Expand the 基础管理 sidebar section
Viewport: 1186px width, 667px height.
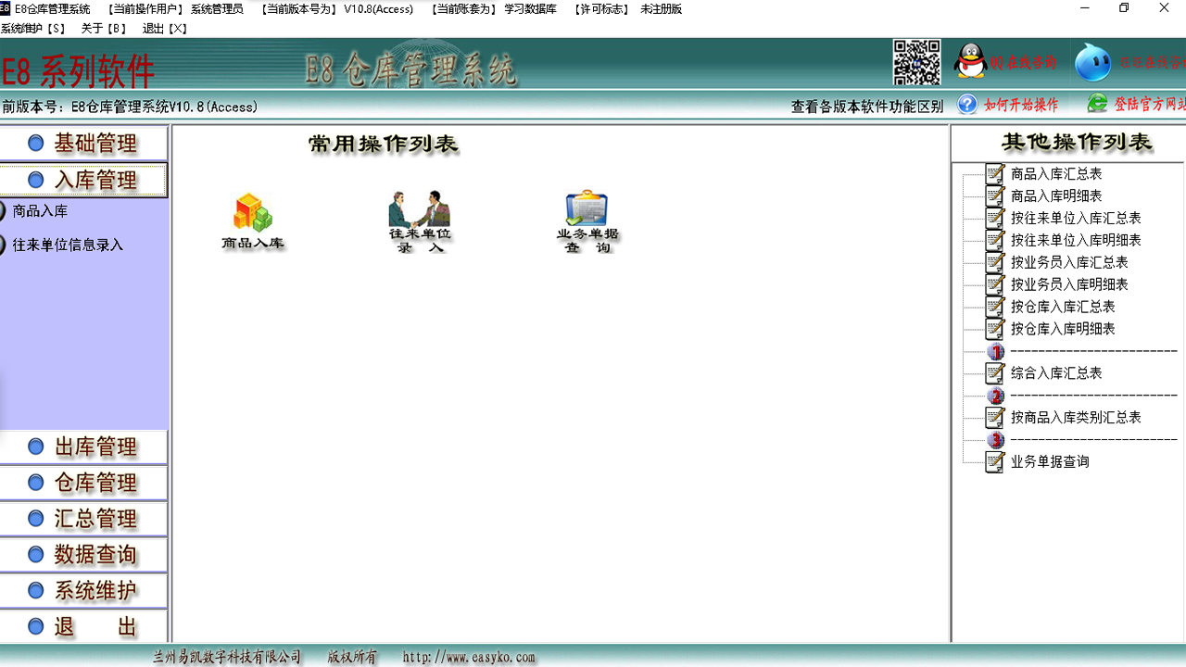tap(83, 144)
